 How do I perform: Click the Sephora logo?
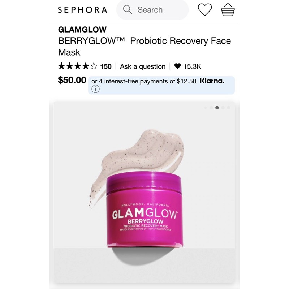pos(82,10)
